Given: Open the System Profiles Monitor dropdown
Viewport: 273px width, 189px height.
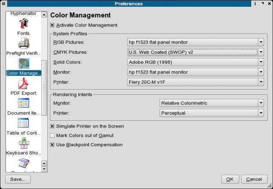Looking at the screenshot, I should [195, 72].
